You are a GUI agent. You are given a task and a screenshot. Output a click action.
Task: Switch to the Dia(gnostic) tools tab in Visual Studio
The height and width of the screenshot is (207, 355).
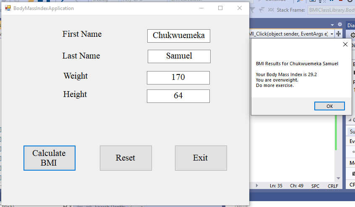click(x=351, y=25)
